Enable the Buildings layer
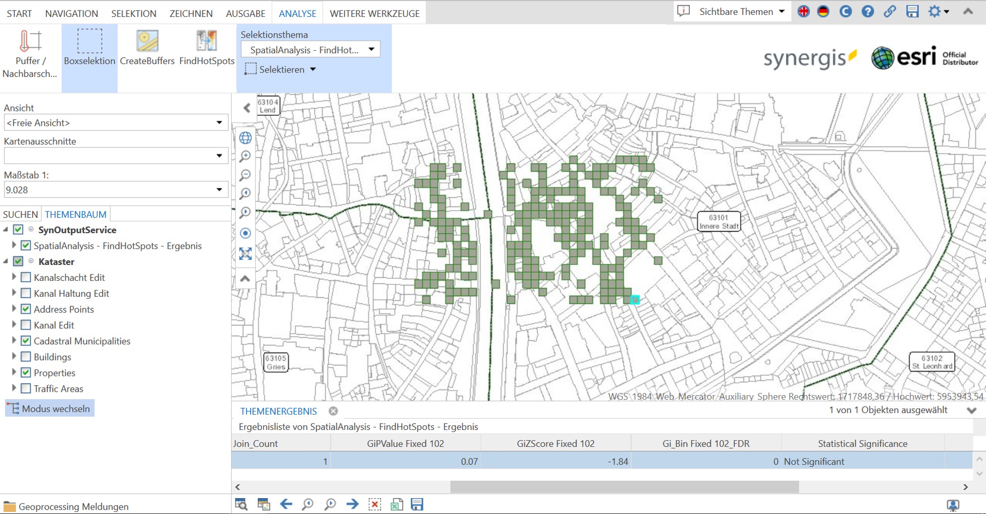This screenshot has width=986, height=514. [25, 356]
